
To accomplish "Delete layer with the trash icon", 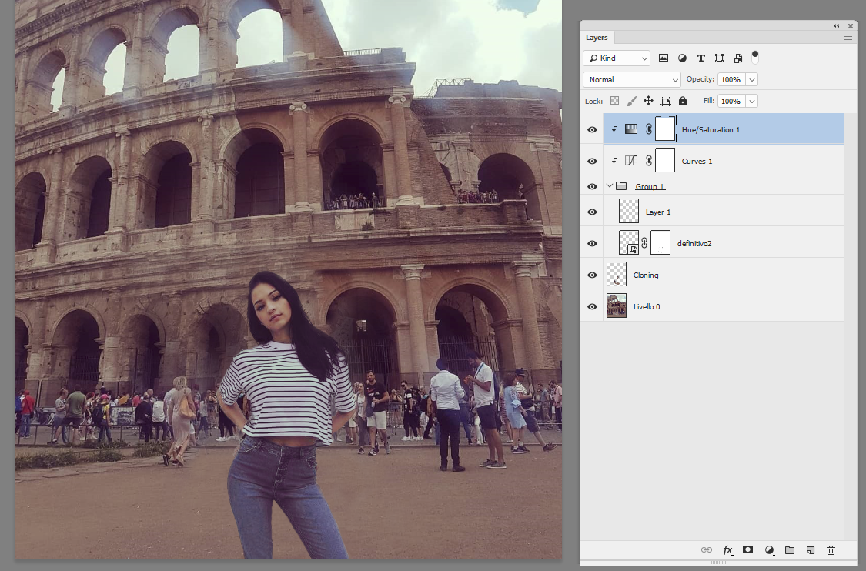I will 831,549.
